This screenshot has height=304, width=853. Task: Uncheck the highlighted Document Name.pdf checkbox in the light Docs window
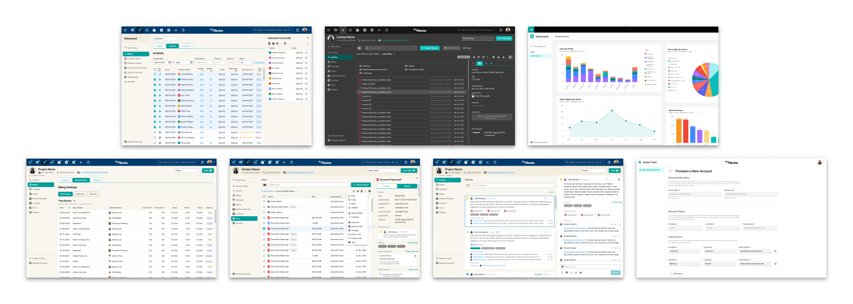click(x=264, y=228)
